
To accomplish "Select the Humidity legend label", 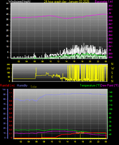I will (x=22, y=85).
